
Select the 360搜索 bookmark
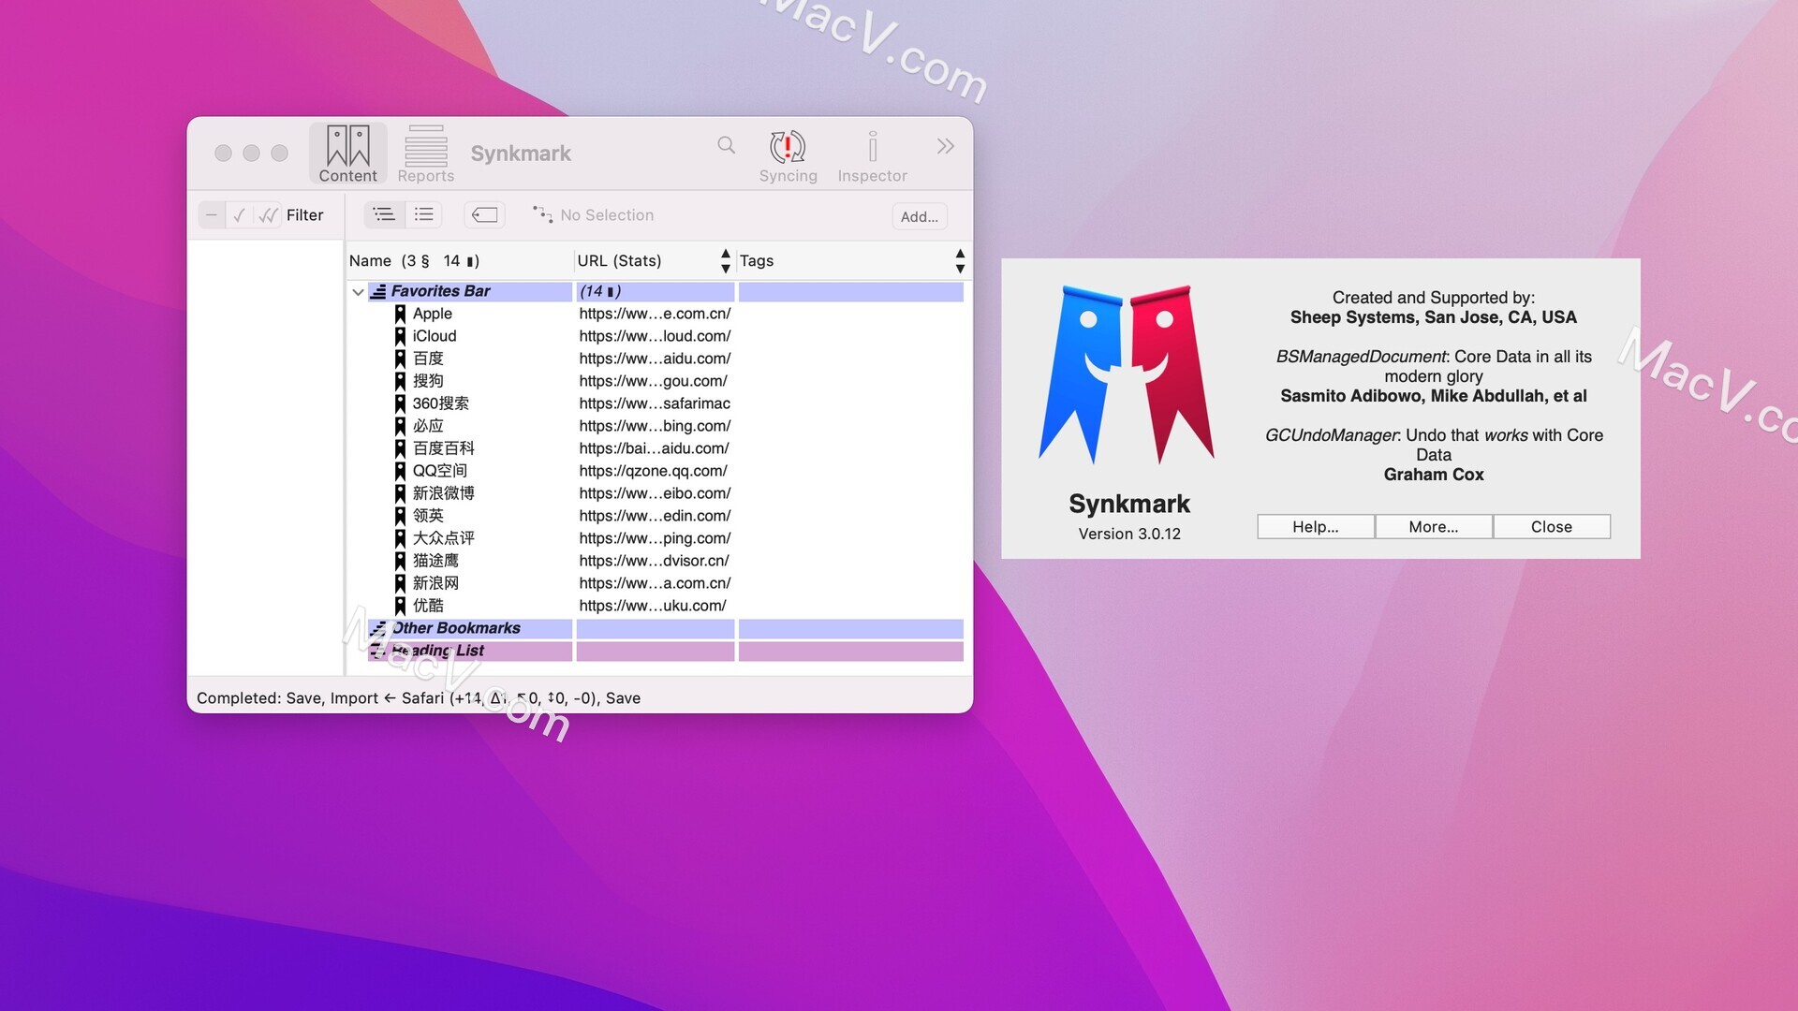(x=440, y=403)
